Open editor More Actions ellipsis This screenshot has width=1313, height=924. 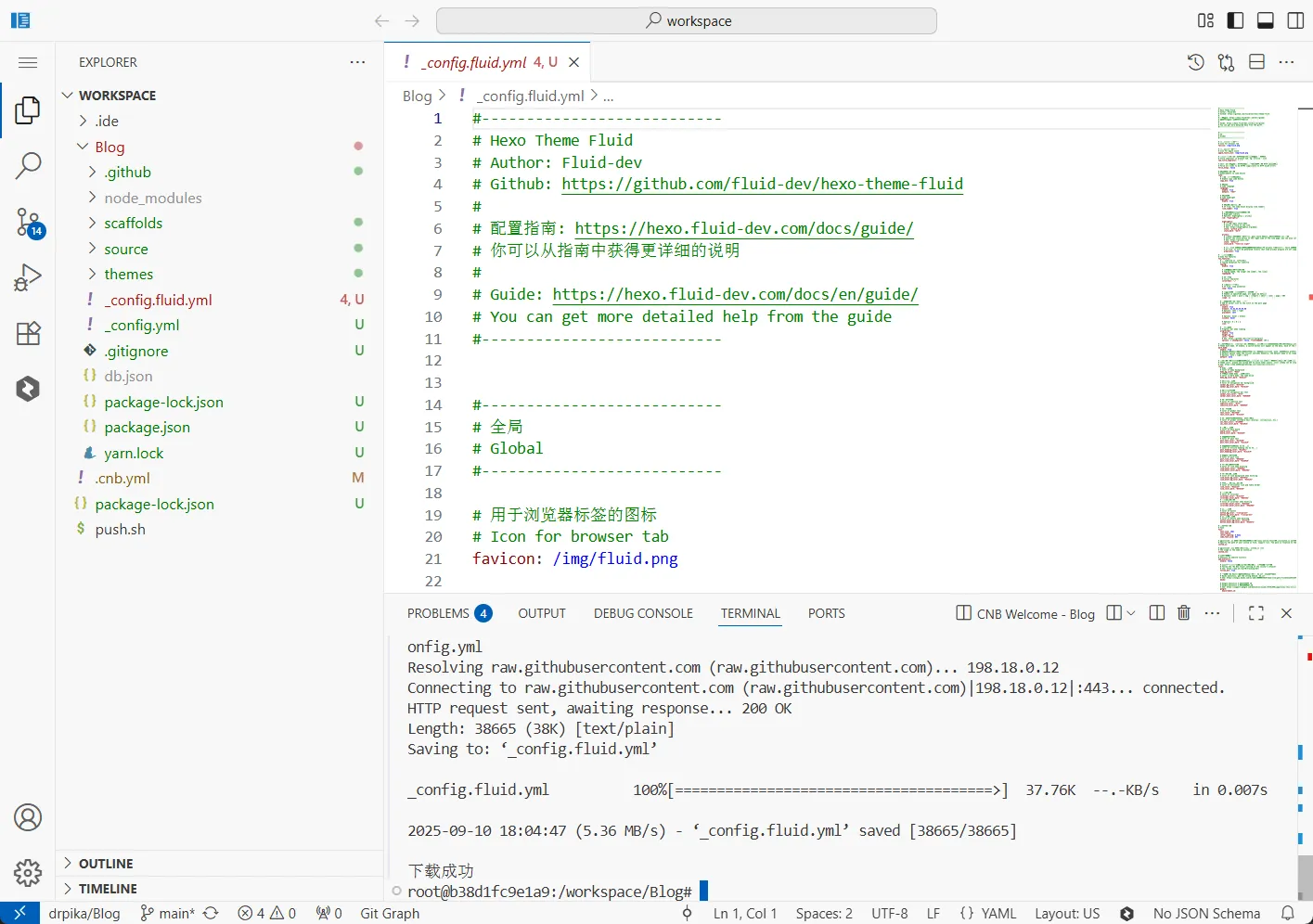[1287, 62]
